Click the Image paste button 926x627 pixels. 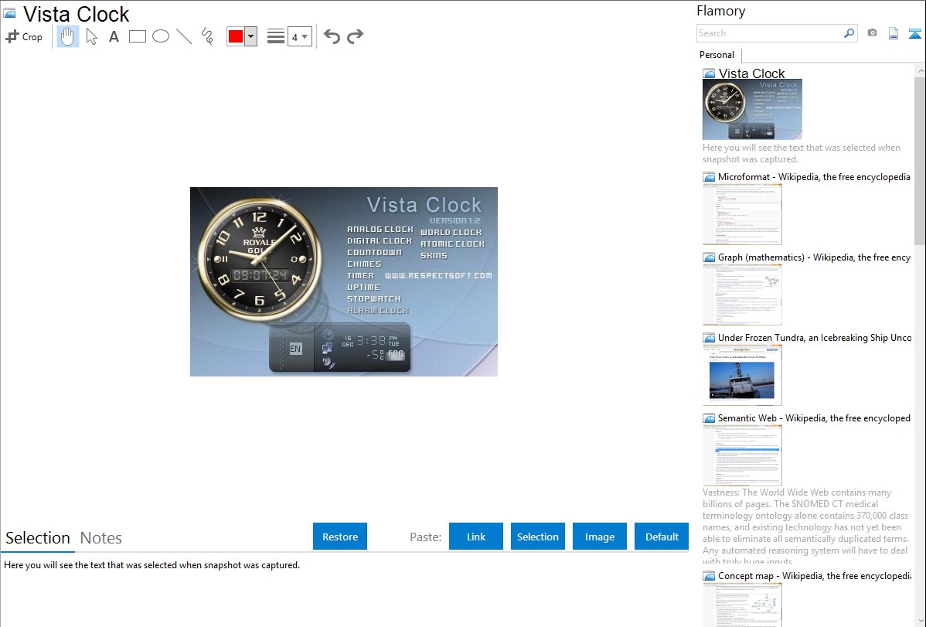(x=599, y=537)
